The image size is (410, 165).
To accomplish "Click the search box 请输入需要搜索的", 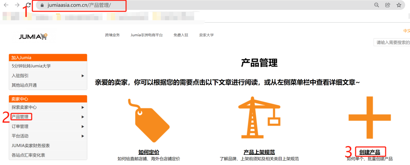I will (x=392, y=42).
